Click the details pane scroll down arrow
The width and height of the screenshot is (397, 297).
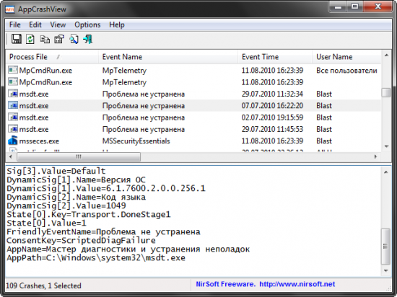pos(386,271)
